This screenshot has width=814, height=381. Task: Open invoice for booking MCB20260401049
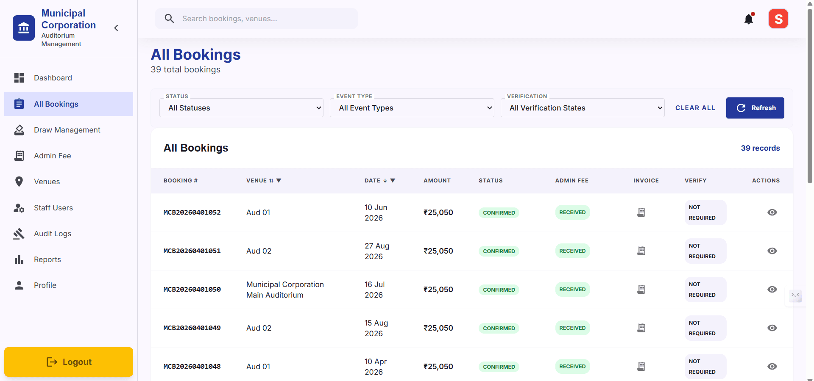(641, 328)
